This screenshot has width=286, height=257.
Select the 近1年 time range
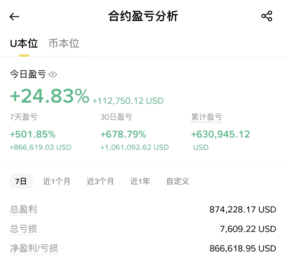140,181
